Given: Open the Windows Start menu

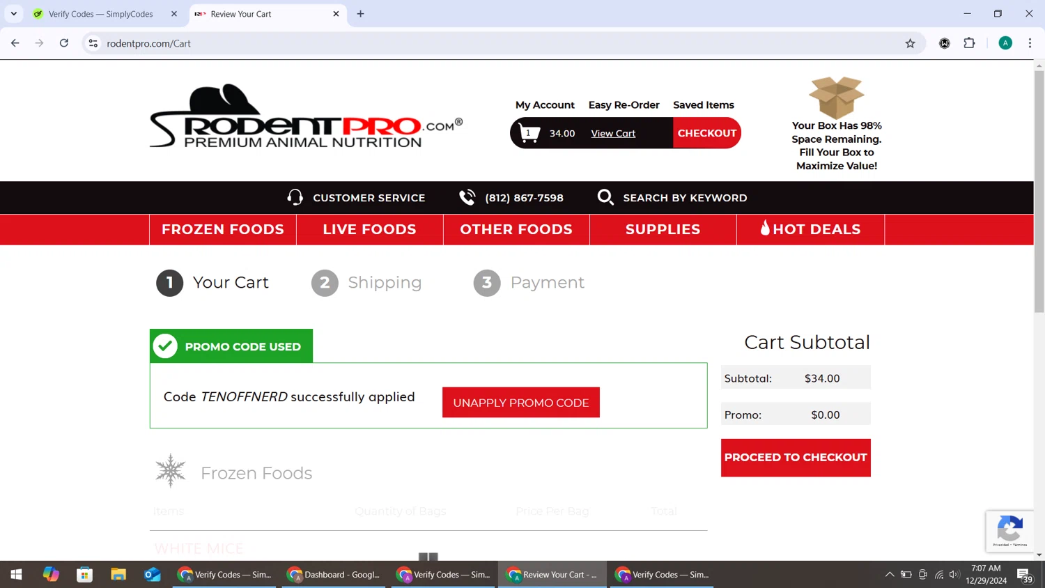Looking at the screenshot, I should pyautogui.click(x=16, y=575).
